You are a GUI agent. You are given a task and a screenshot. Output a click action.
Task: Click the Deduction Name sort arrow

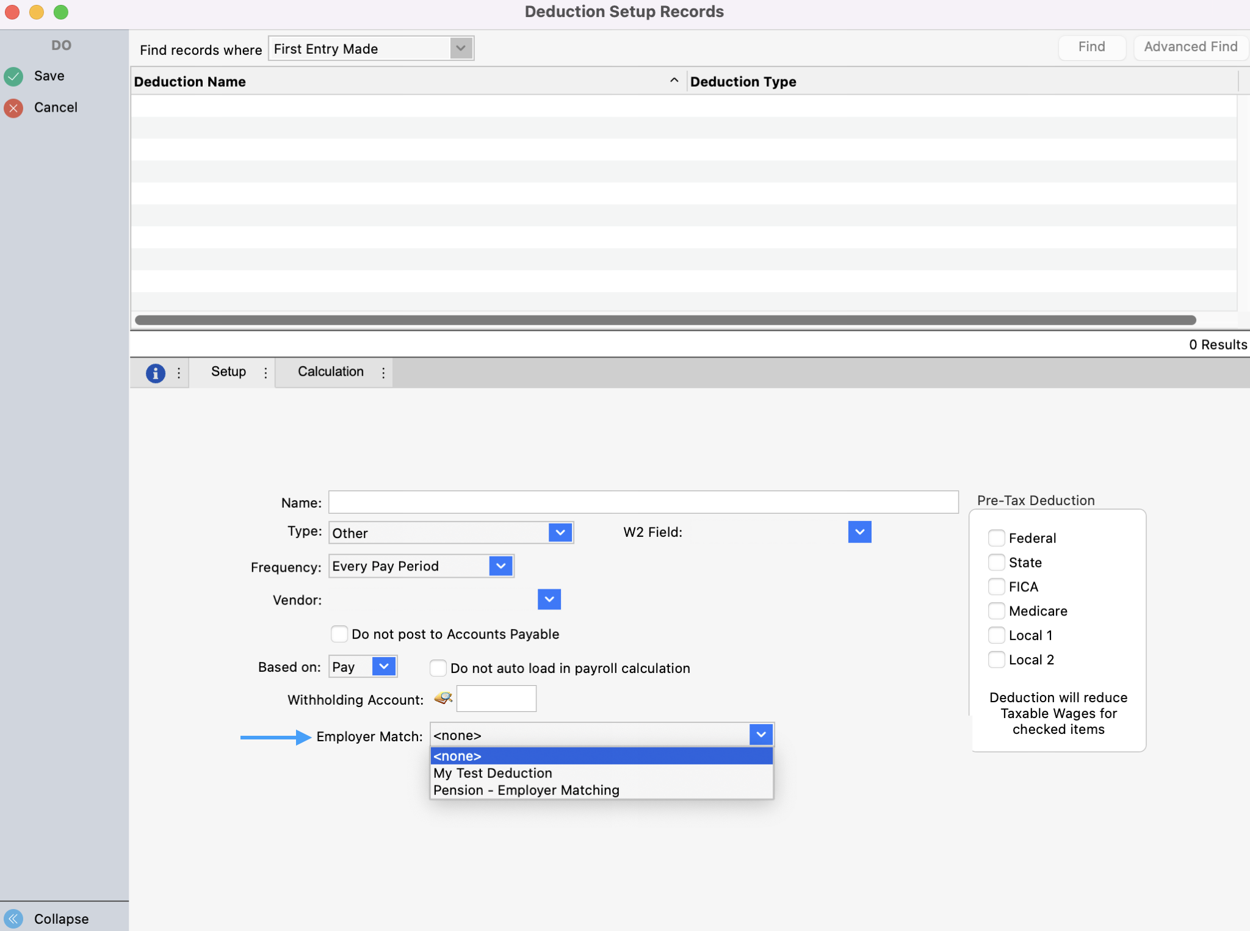pos(674,81)
